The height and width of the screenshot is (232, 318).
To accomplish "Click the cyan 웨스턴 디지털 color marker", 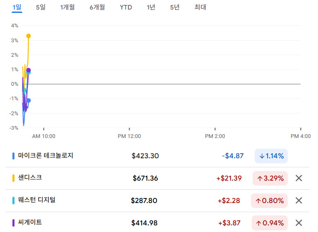I will [14, 201].
